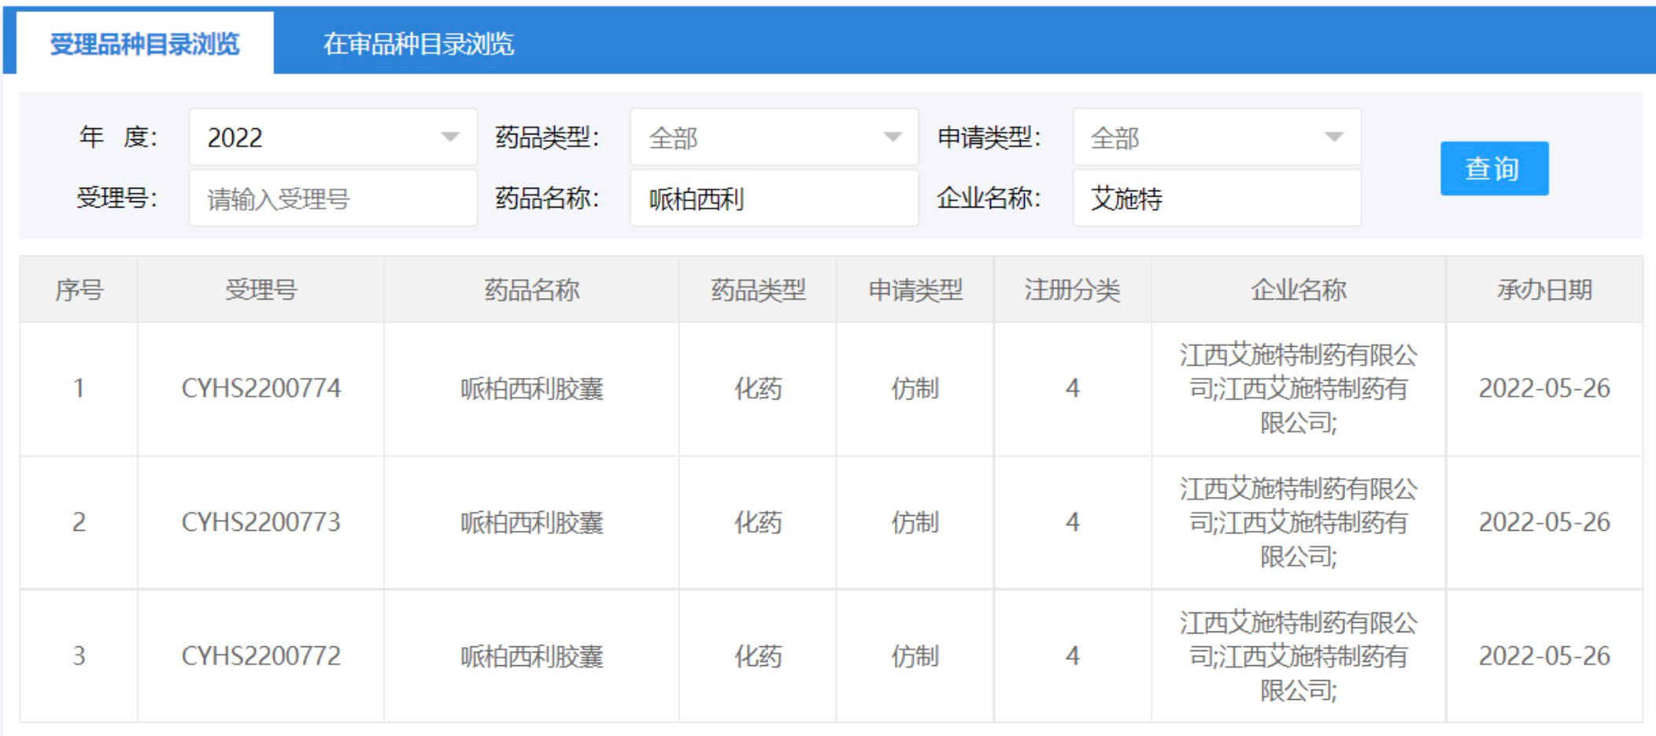Click the 序号 column header

[x=79, y=290]
